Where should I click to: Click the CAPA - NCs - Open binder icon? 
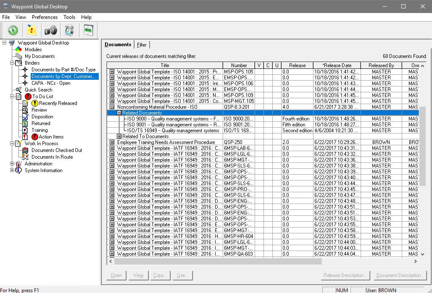pyautogui.click(x=25, y=83)
